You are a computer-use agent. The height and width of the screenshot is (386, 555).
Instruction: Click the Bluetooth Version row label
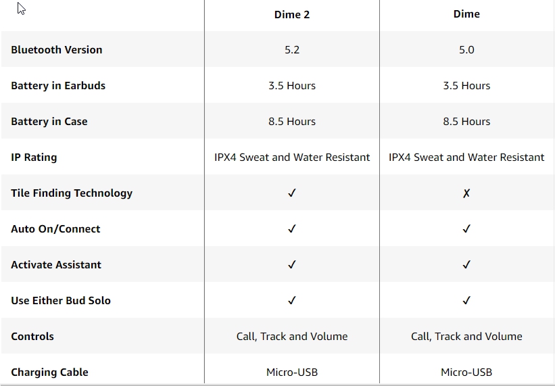pyautogui.click(x=57, y=50)
